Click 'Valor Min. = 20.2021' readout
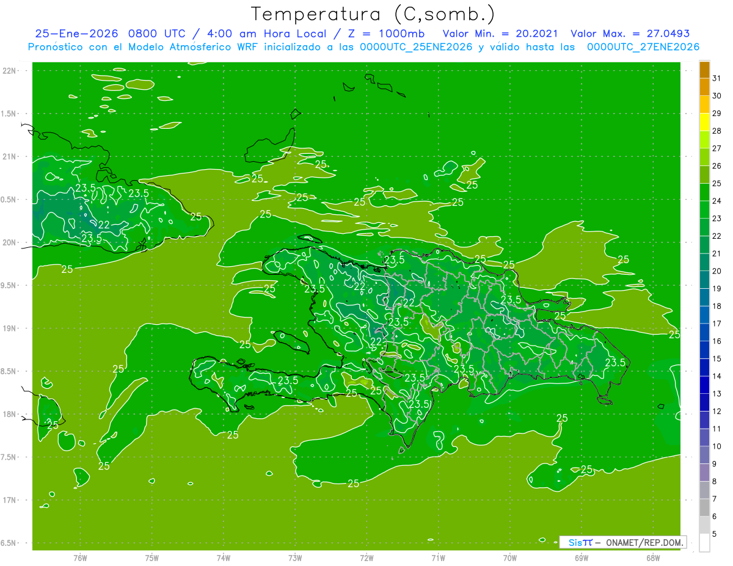Screen dimensions: 733x566 (501, 34)
